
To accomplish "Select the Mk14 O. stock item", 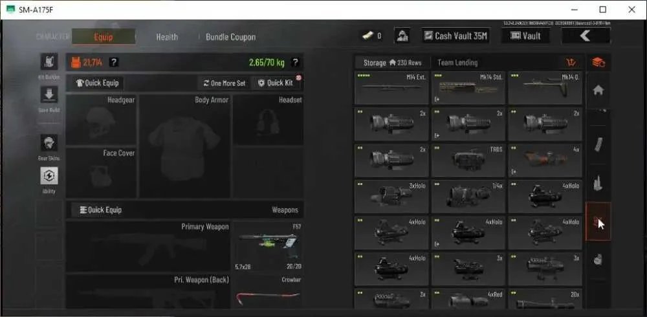I will click(545, 88).
